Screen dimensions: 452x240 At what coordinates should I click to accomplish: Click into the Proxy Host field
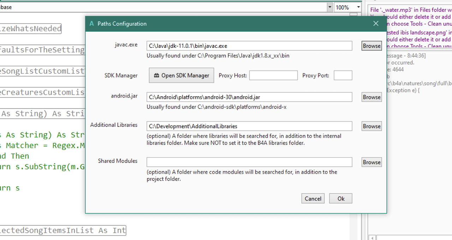click(273, 76)
